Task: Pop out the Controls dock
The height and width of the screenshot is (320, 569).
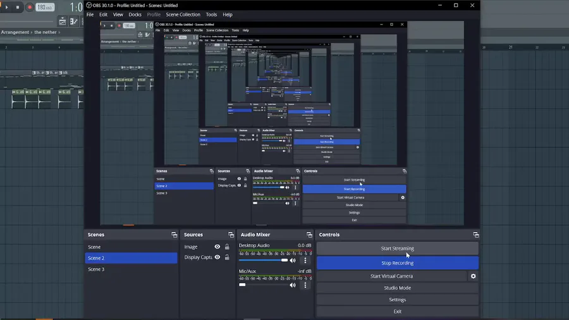Action: (475, 235)
